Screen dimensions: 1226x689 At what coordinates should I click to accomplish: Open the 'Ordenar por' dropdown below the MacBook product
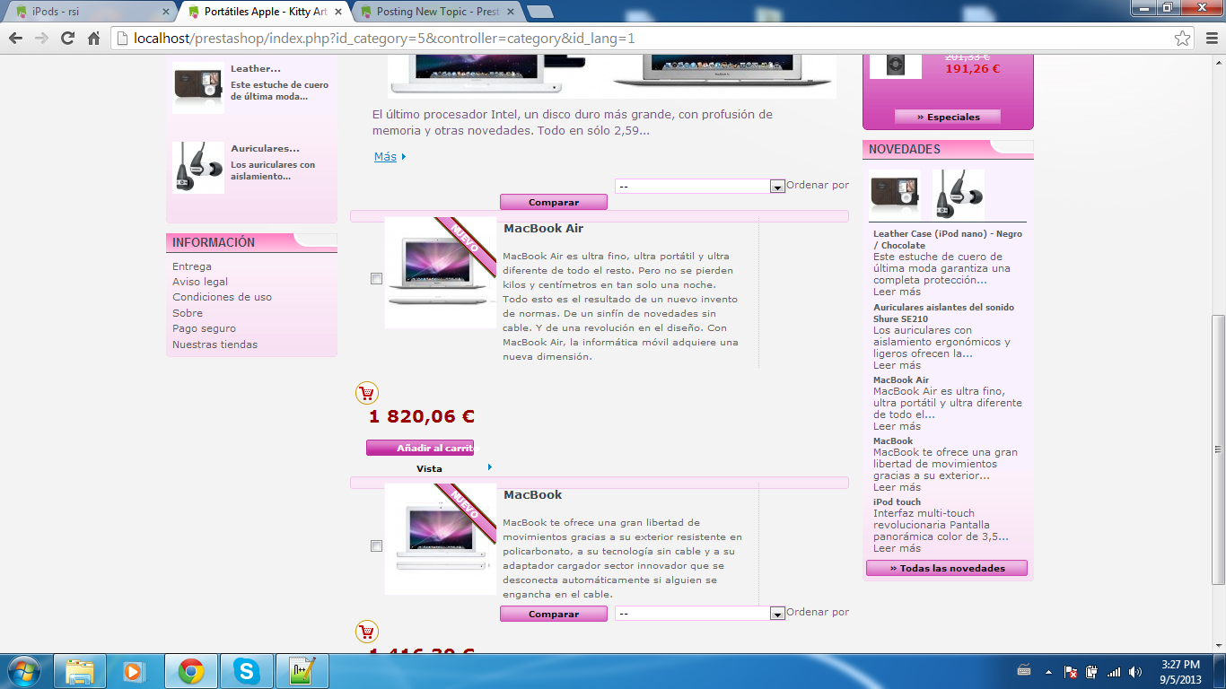(x=700, y=614)
